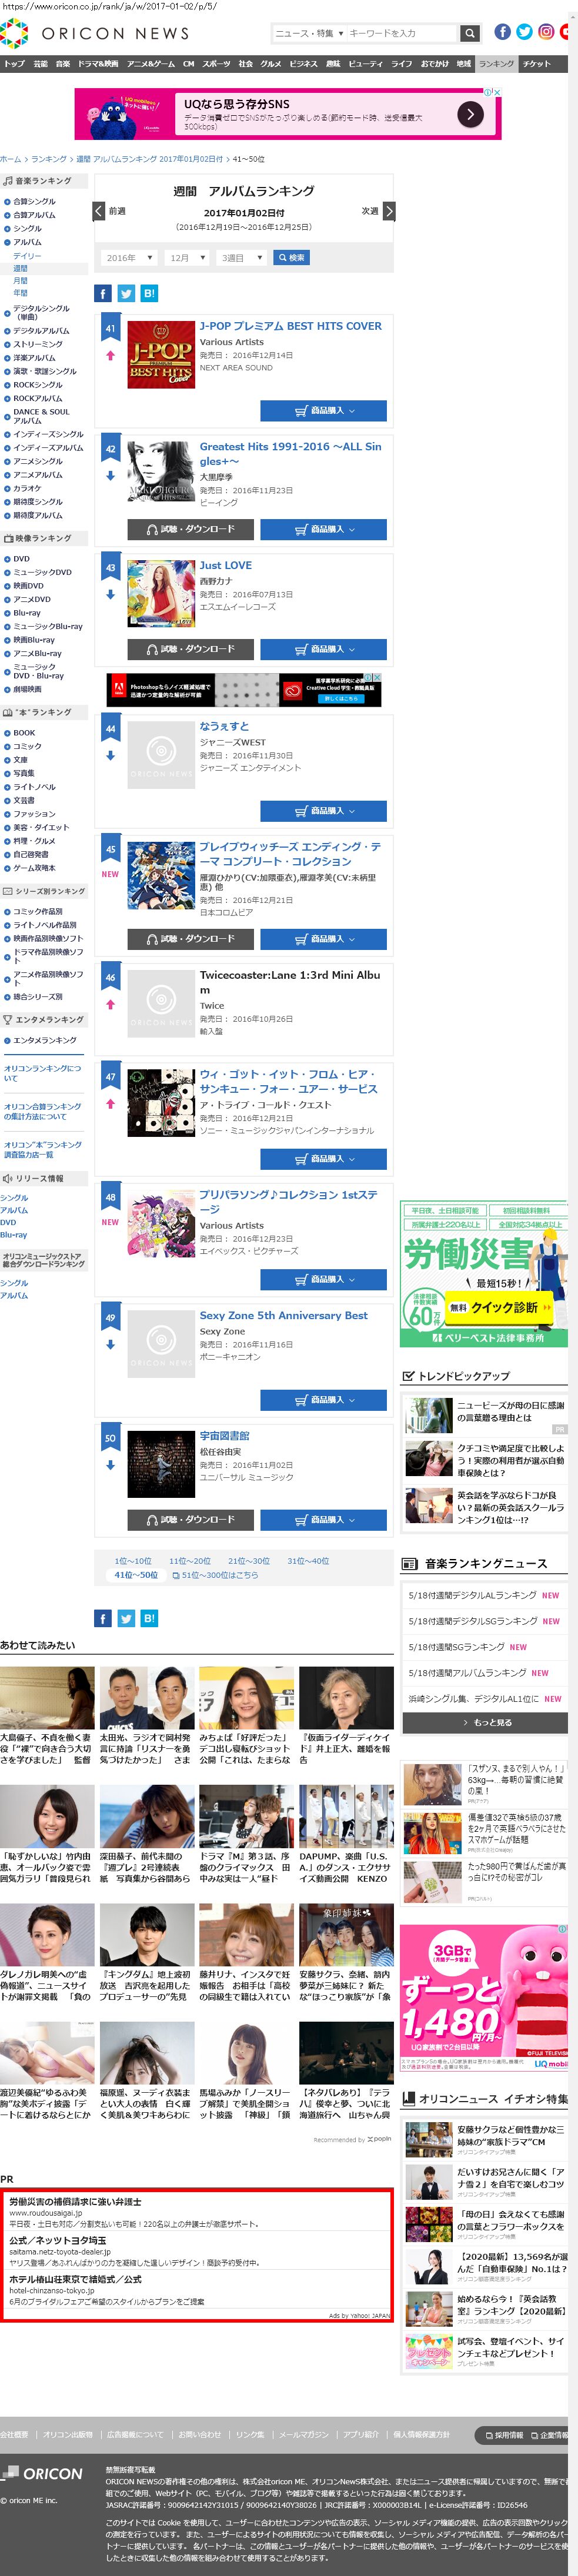This screenshot has width=578, height=2576.
Task: Click UQ banner ad arrow button
Action: [x=470, y=114]
